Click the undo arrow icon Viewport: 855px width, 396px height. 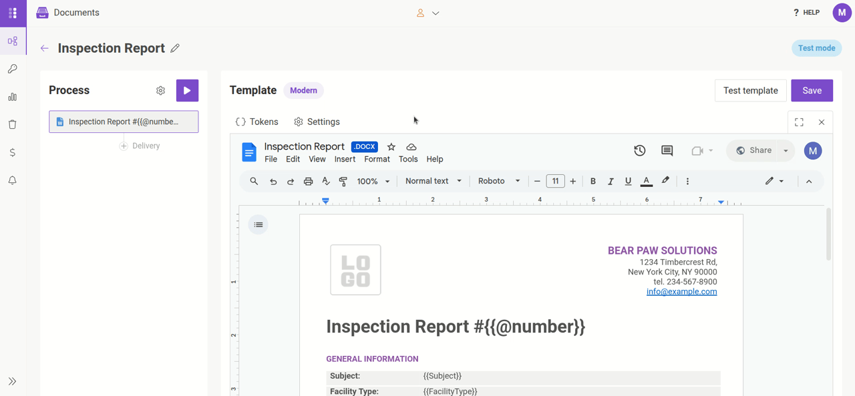273,181
